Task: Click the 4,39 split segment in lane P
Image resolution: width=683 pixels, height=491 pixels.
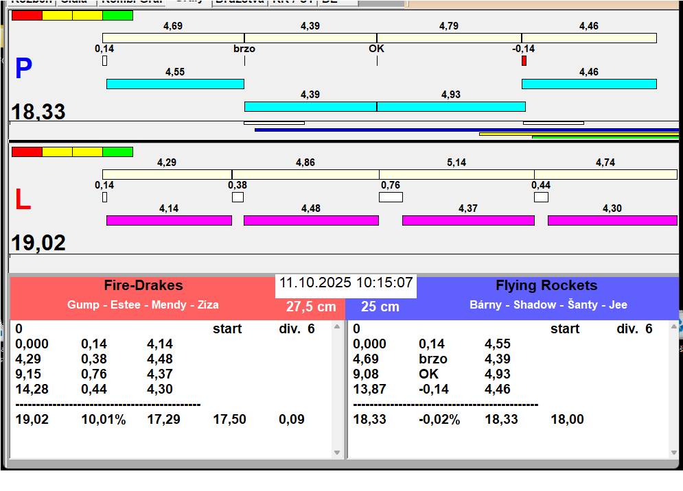Action: click(310, 38)
